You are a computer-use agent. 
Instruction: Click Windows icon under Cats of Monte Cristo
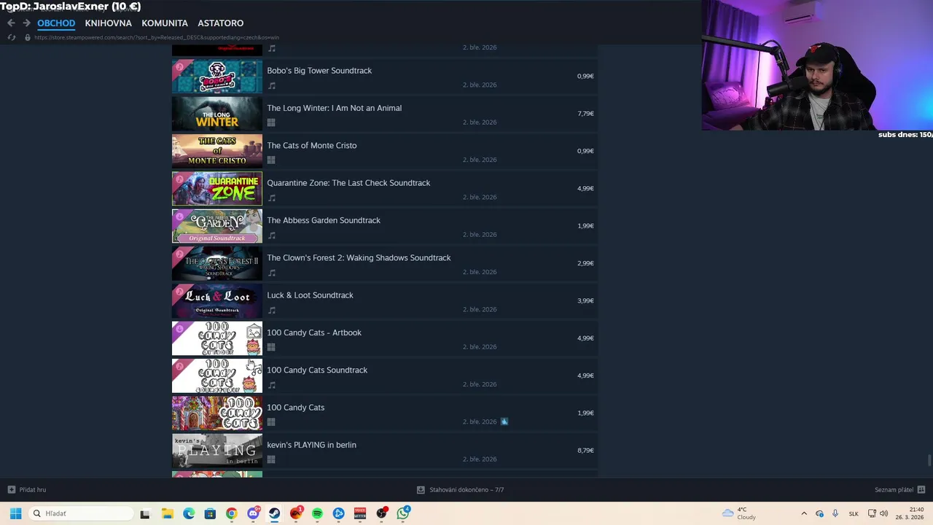tap(271, 160)
